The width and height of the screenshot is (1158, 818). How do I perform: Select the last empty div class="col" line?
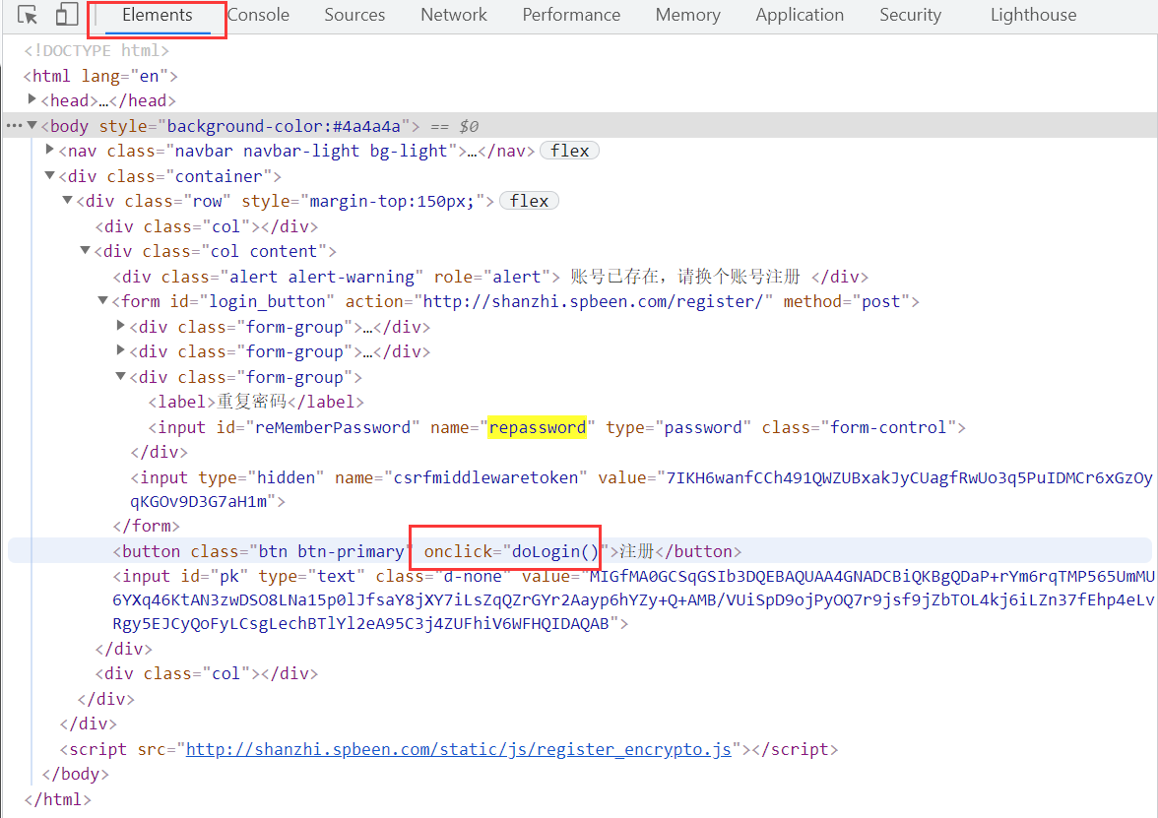coord(207,673)
